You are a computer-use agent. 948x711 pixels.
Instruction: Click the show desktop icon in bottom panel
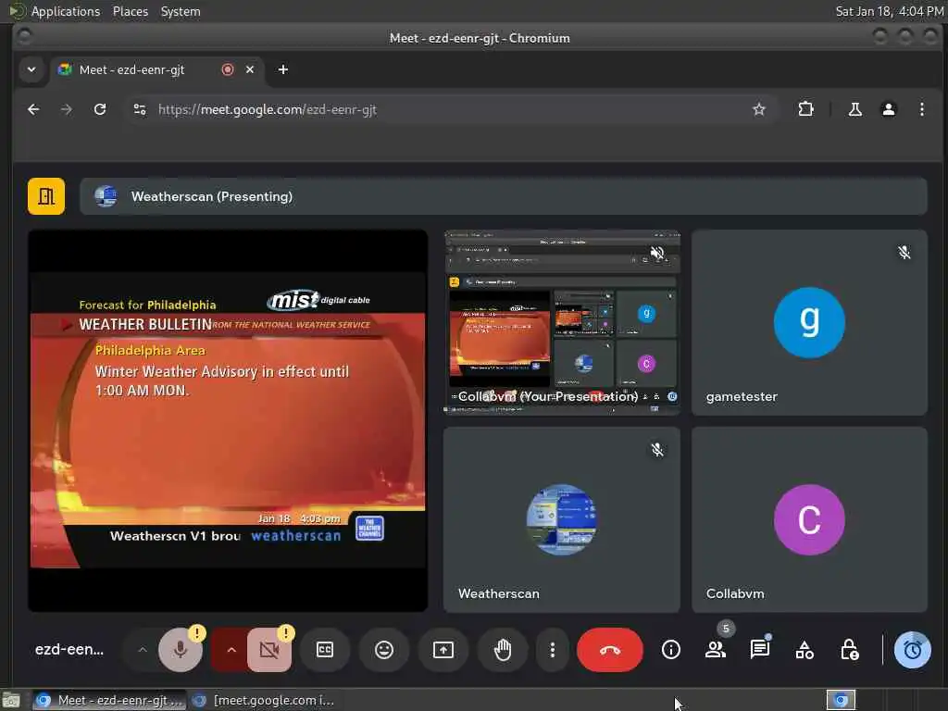click(x=11, y=700)
